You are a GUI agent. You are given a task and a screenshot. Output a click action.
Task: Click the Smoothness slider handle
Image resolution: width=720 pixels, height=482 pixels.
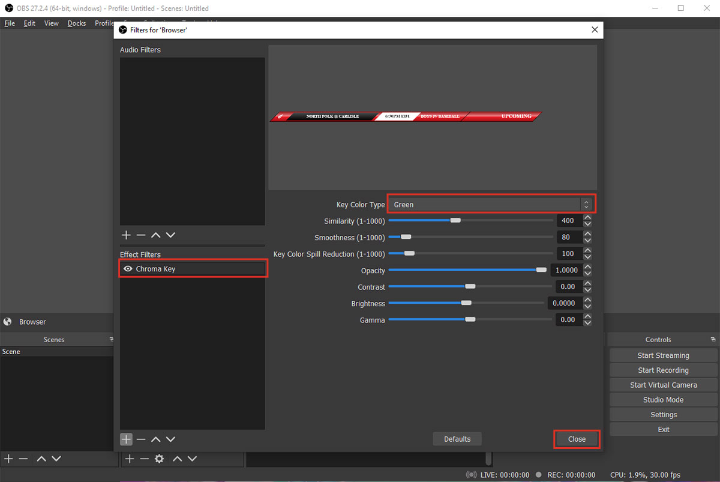click(x=406, y=237)
